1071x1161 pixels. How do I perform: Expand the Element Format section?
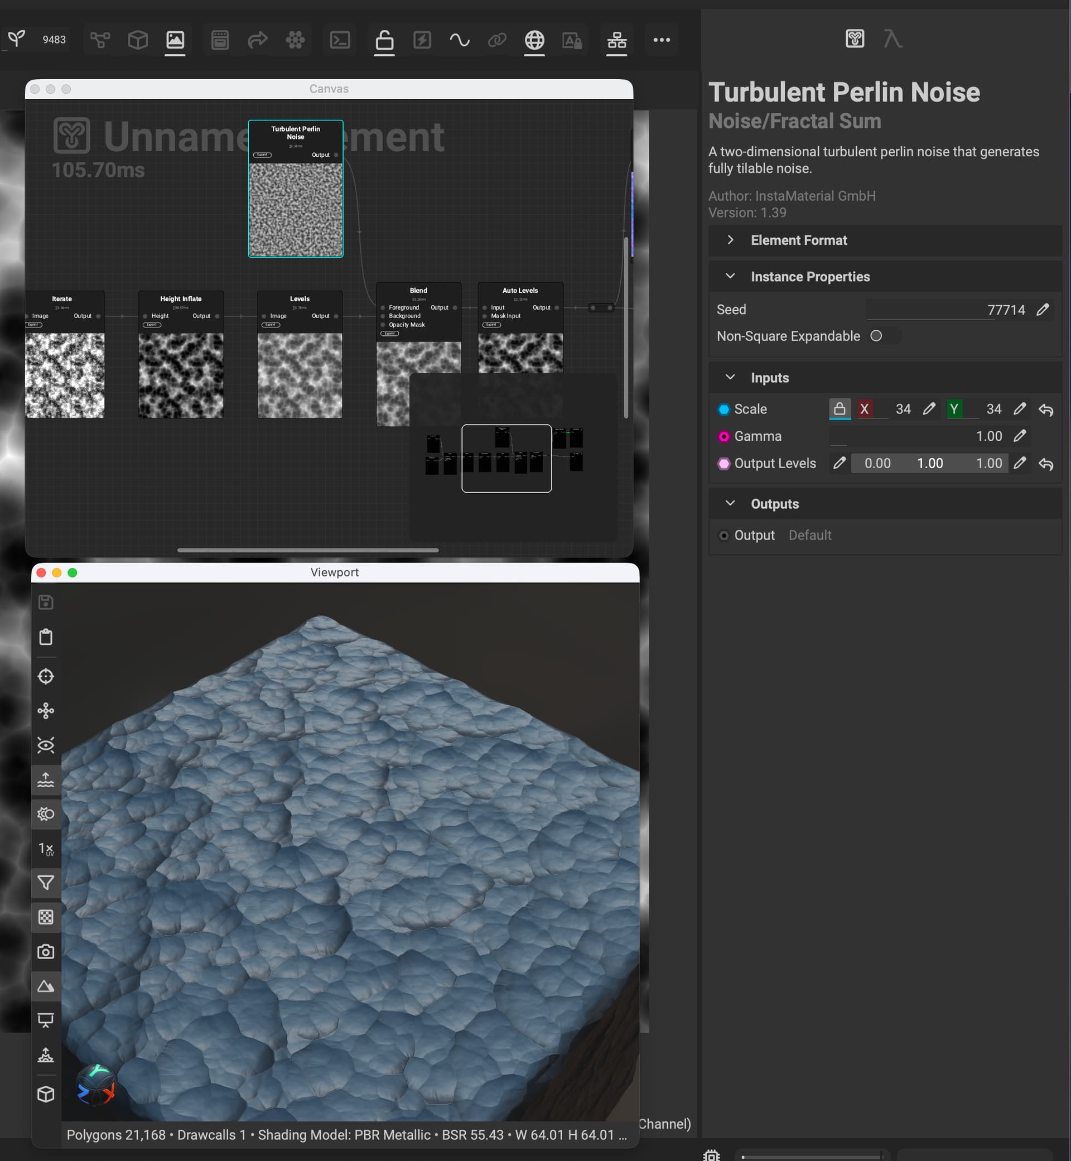point(730,240)
